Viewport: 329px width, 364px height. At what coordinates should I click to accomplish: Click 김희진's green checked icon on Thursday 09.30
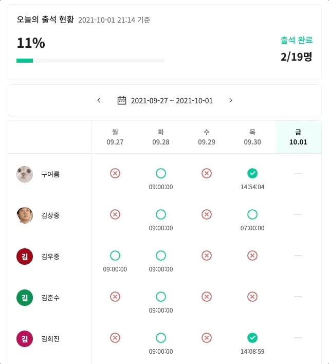pyautogui.click(x=252, y=338)
